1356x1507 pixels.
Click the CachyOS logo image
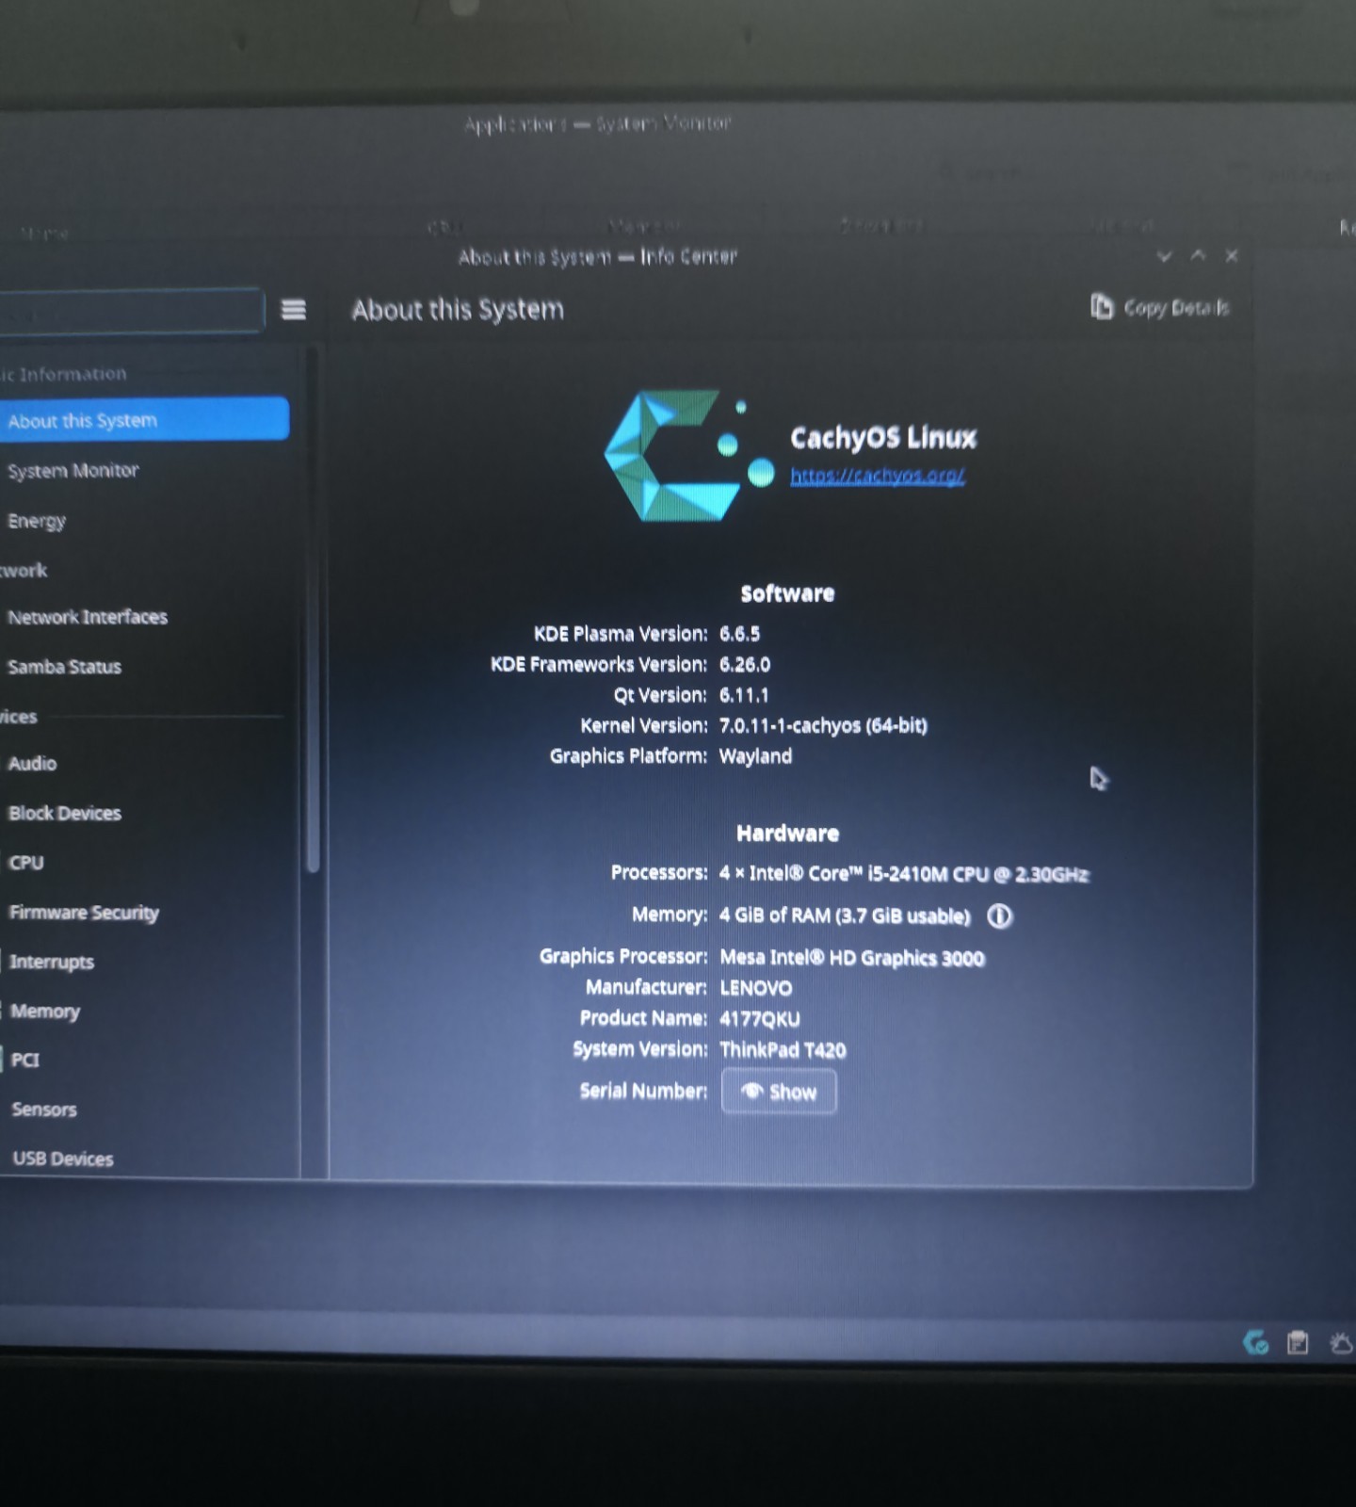click(689, 456)
